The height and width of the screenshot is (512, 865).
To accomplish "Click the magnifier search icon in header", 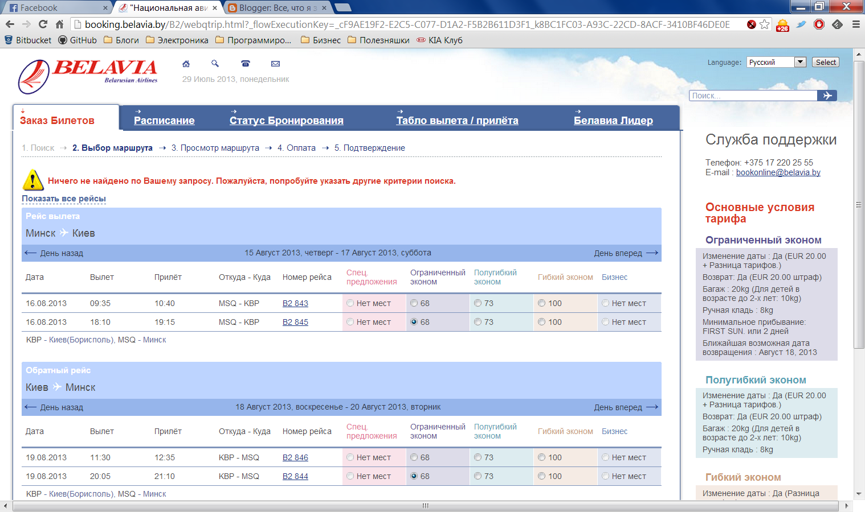I will point(215,64).
